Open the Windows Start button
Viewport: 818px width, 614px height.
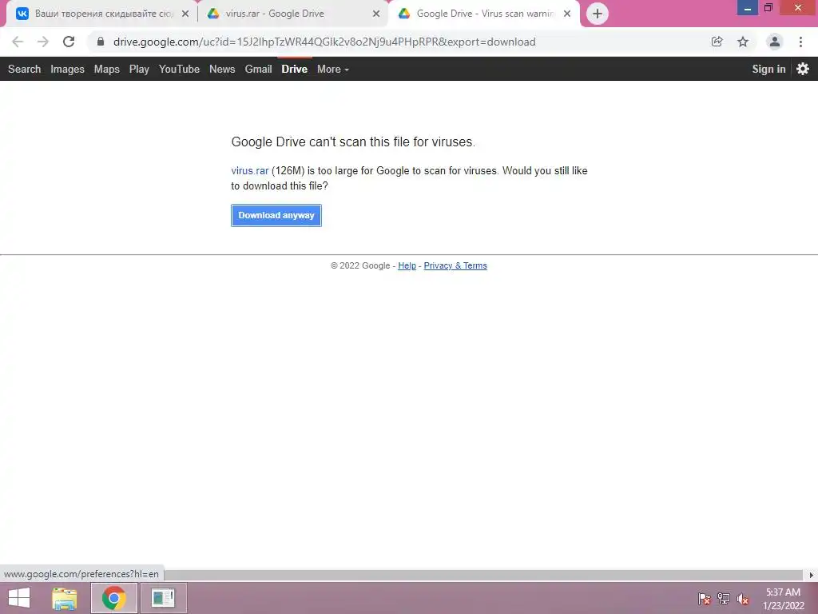tap(20, 598)
